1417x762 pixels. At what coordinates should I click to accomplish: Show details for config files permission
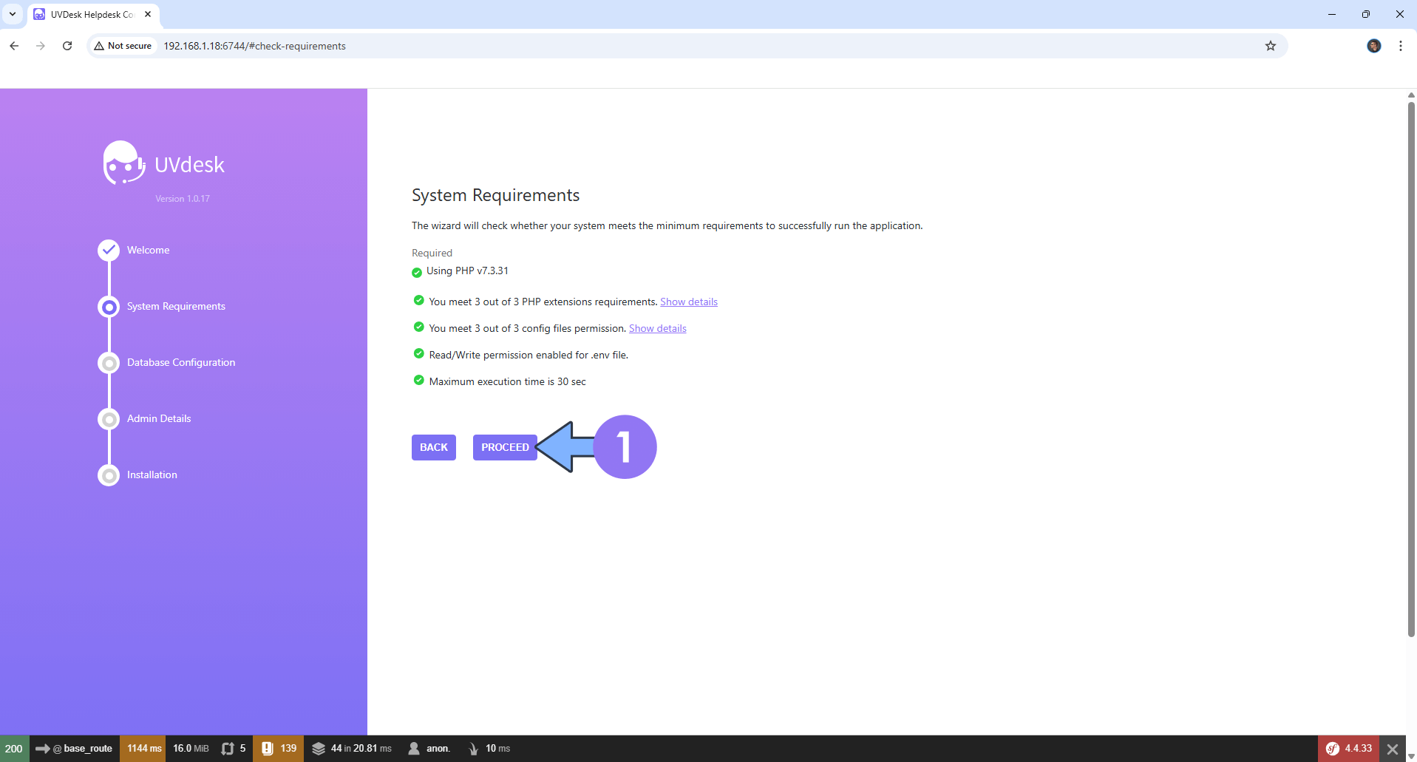coord(658,328)
